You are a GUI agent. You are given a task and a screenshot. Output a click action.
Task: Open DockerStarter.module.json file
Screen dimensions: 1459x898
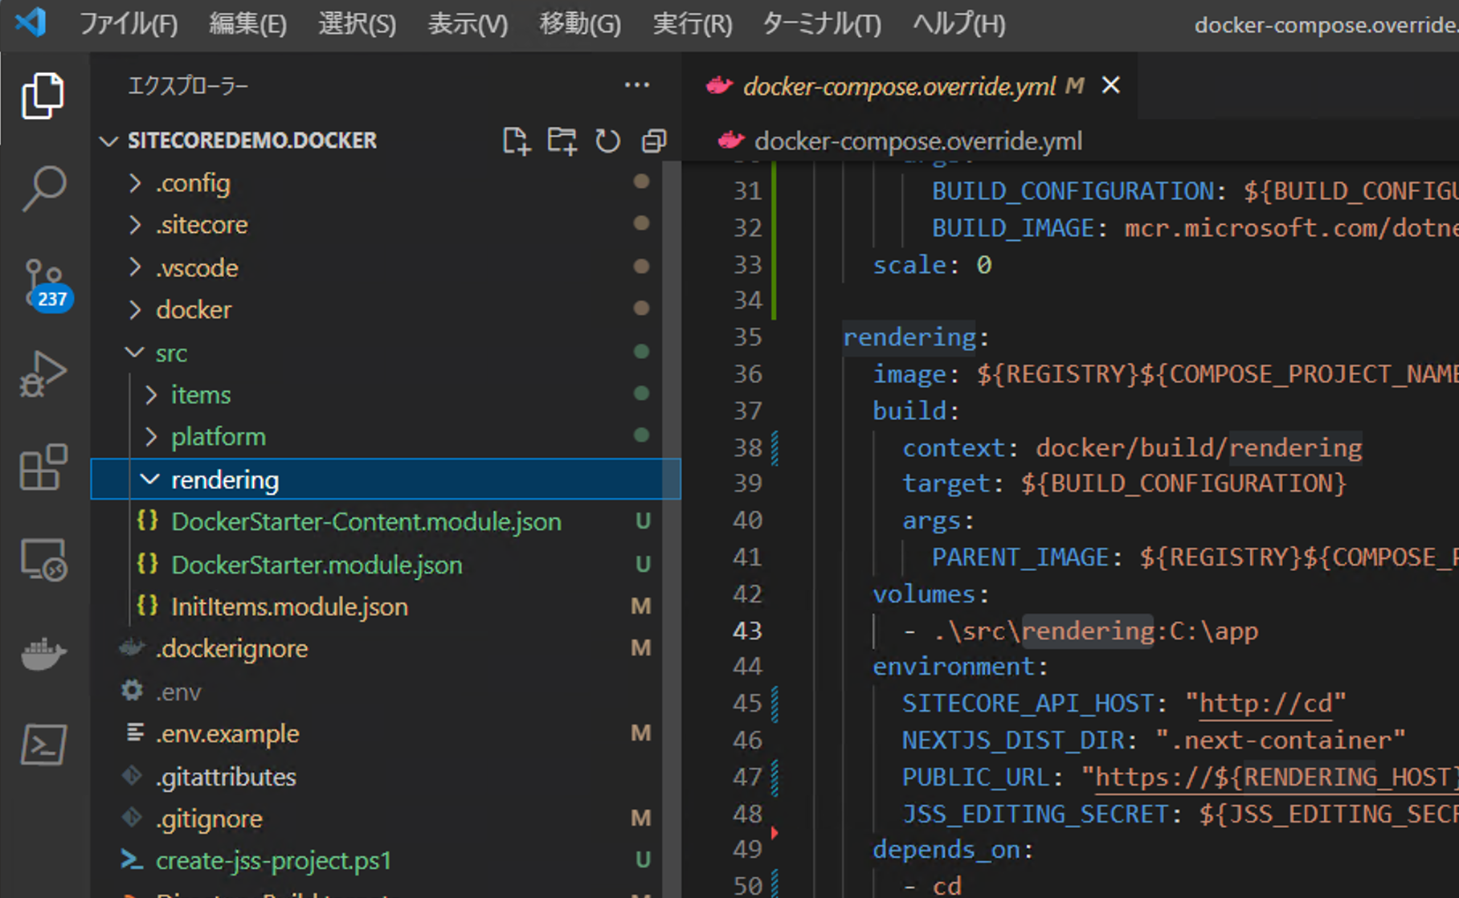point(317,565)
